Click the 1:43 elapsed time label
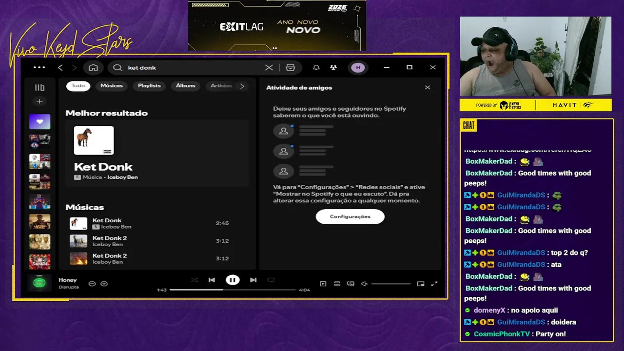The image size is (624, 351). point(162,290)
